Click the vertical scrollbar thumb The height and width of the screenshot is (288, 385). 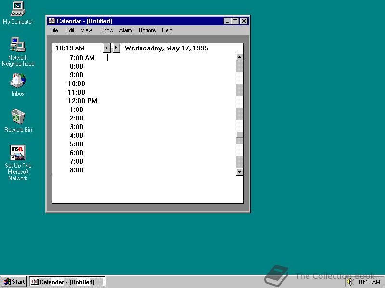click(239, 134)
